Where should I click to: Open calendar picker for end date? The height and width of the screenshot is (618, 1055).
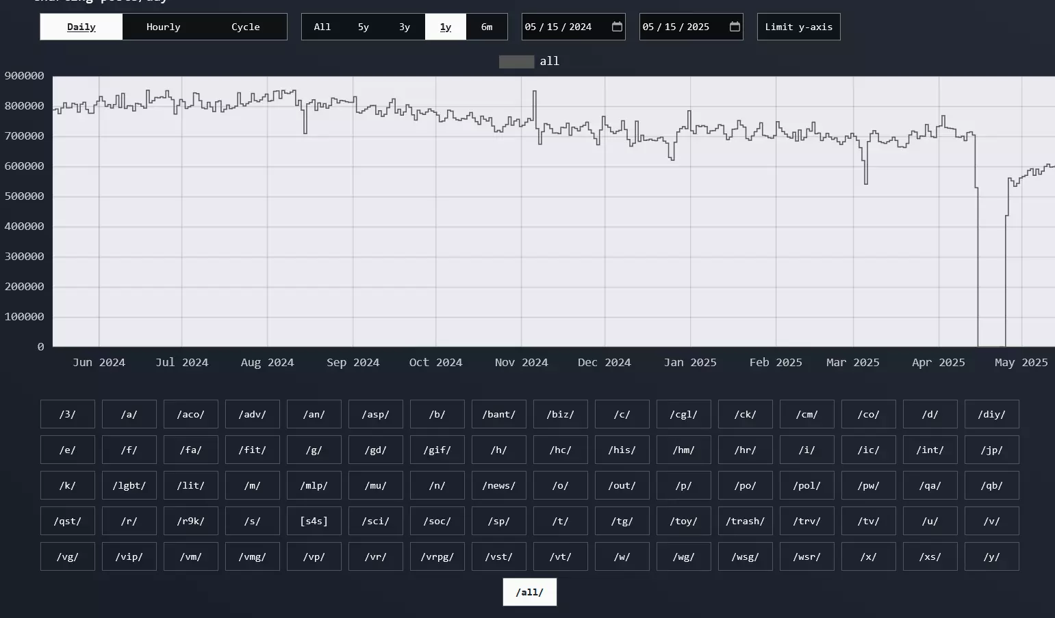pyautogui.click(x=735, y=27)
